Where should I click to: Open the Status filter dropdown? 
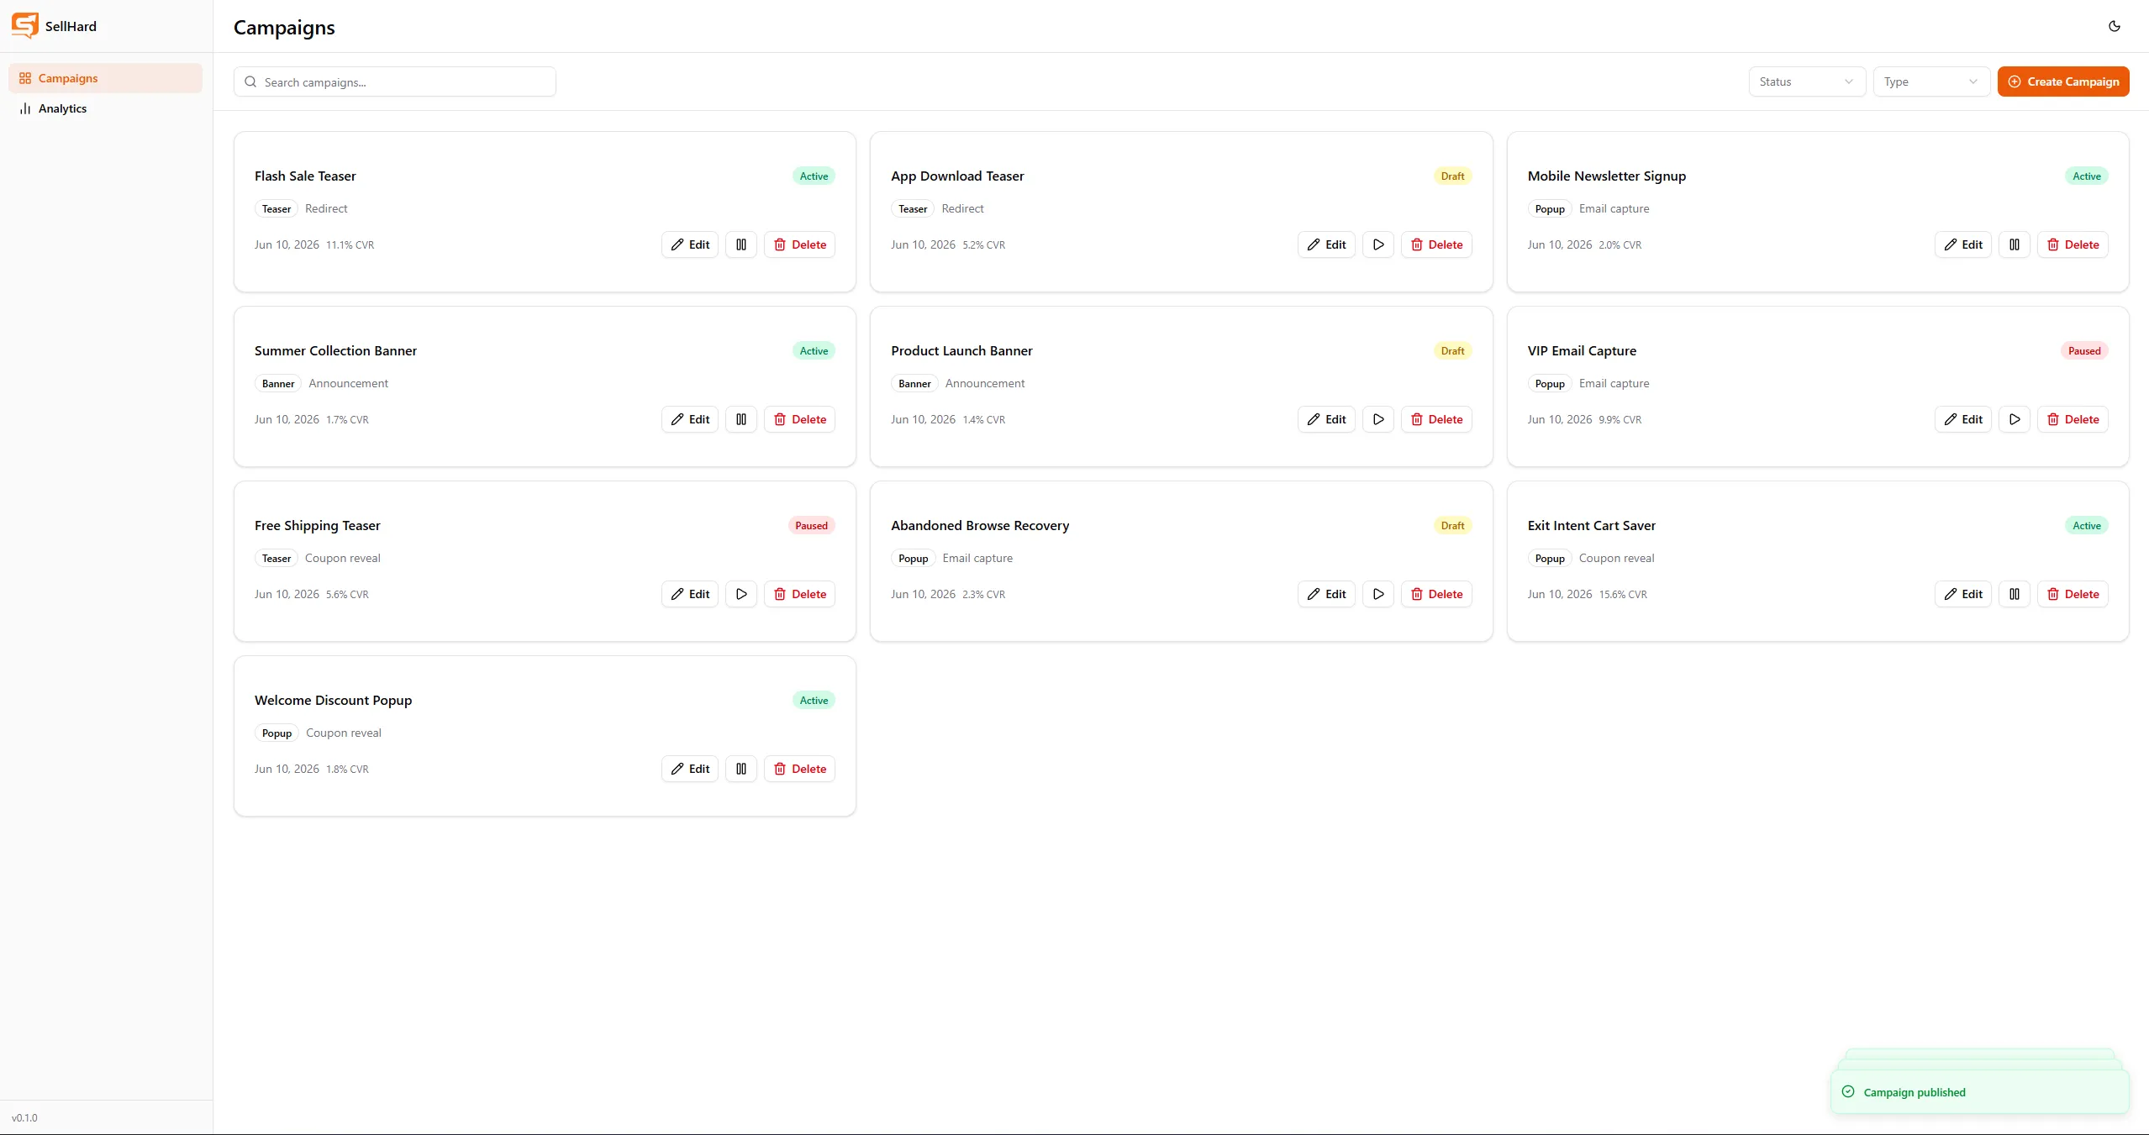tap(1807, 81)
